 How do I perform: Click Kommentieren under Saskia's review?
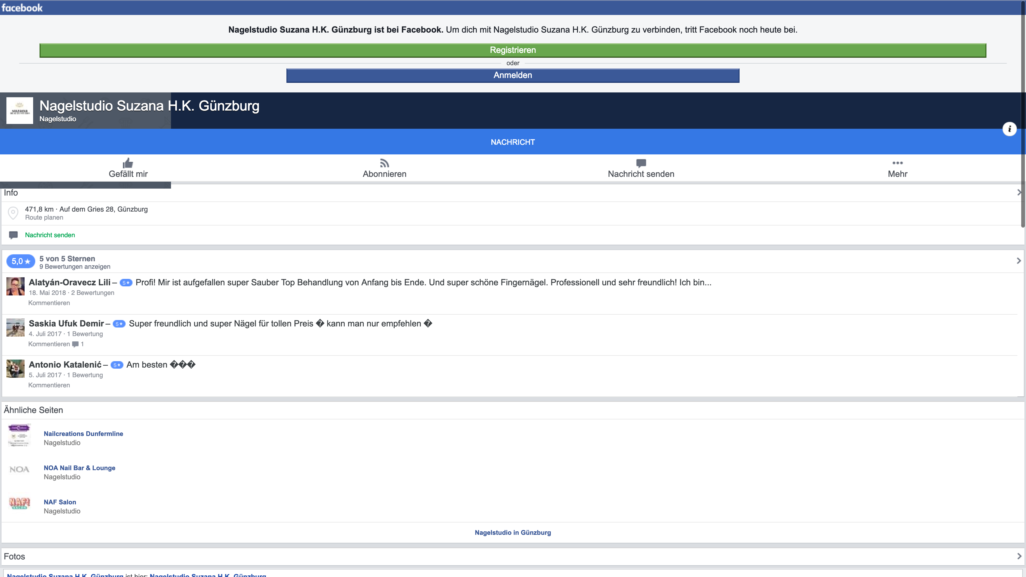click(49, 344)
